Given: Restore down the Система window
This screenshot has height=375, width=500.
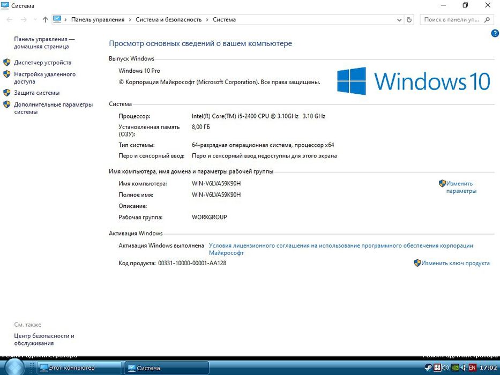Looking at the screenshot, I should click(465, 5).
